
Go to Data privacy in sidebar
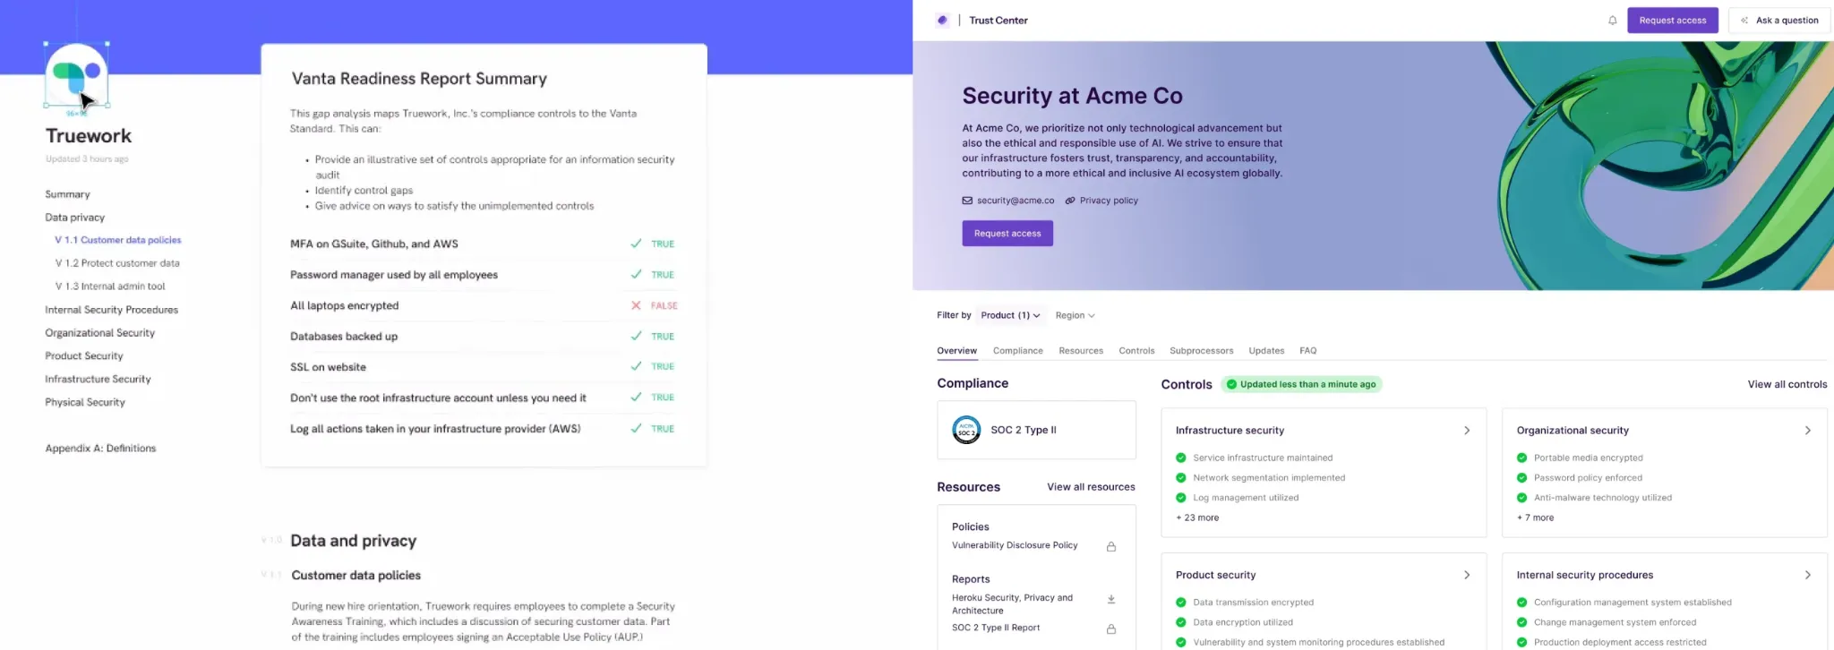tap(74, 218)
